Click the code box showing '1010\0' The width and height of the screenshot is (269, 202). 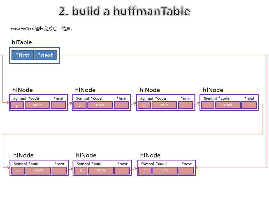(x=38, y=171)
